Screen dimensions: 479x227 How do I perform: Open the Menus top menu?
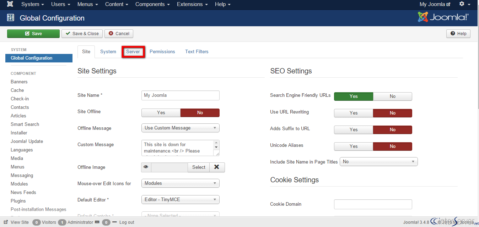(87, 4)
